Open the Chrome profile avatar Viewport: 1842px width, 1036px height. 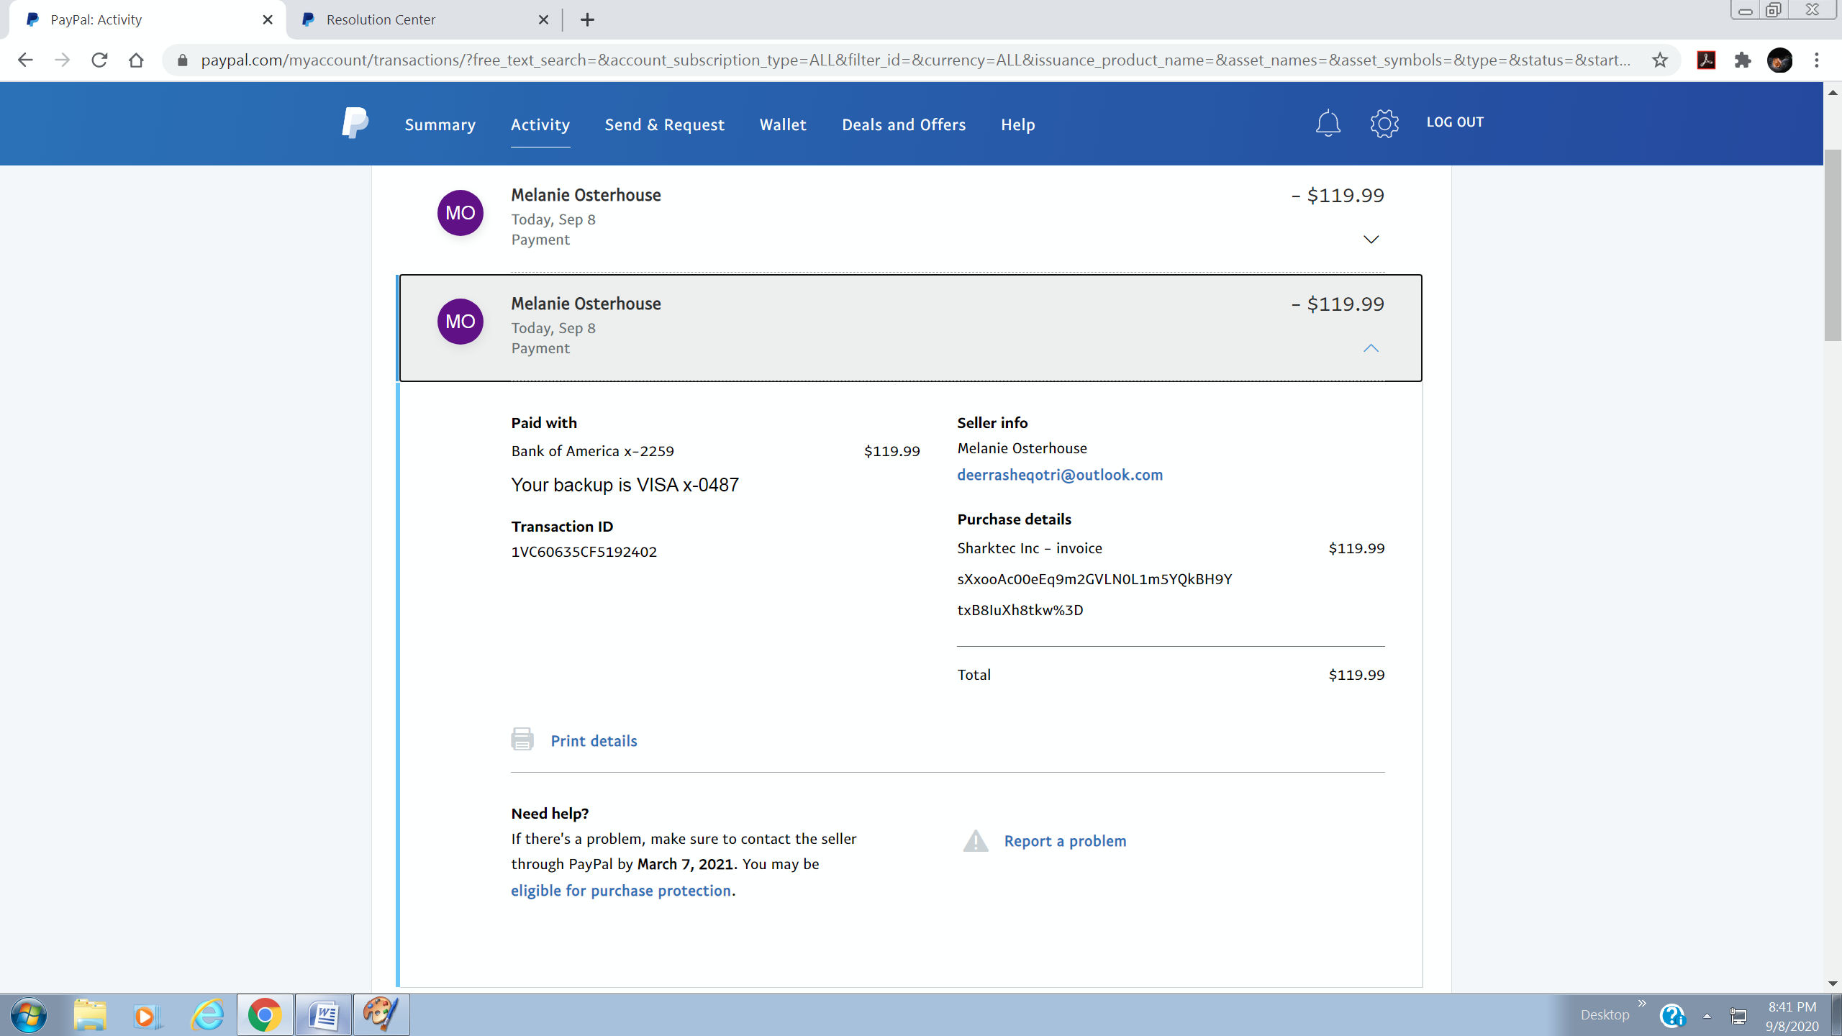(1779, 60)
